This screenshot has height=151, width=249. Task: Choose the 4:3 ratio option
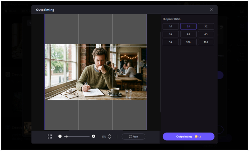pyautogui.click(x=188, y=34)
